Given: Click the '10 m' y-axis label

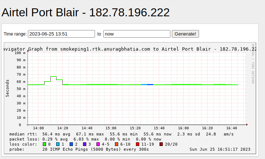Looking at the screenshot, I should (21, 118).
